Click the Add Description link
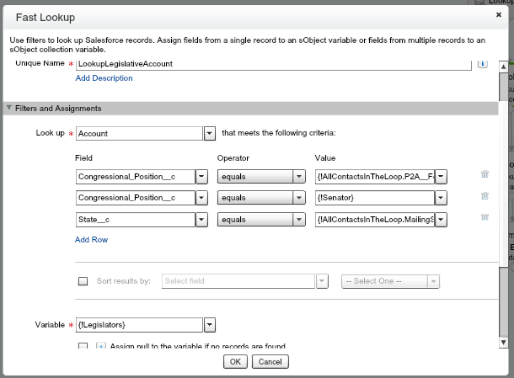 tap(104, 78)
